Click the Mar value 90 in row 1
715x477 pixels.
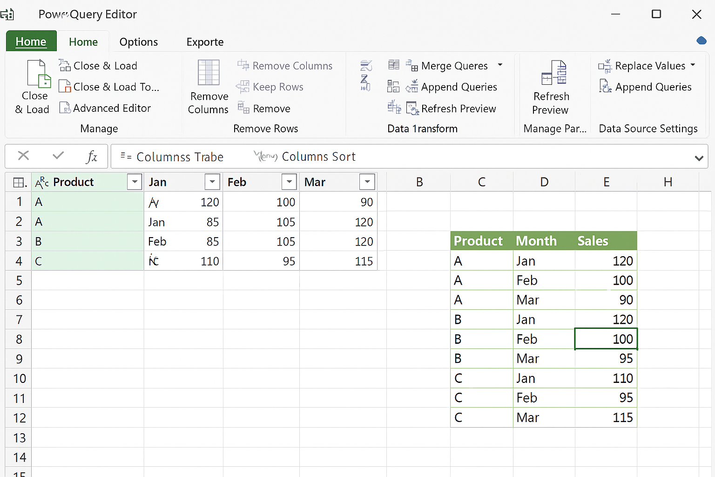[338, 202]
